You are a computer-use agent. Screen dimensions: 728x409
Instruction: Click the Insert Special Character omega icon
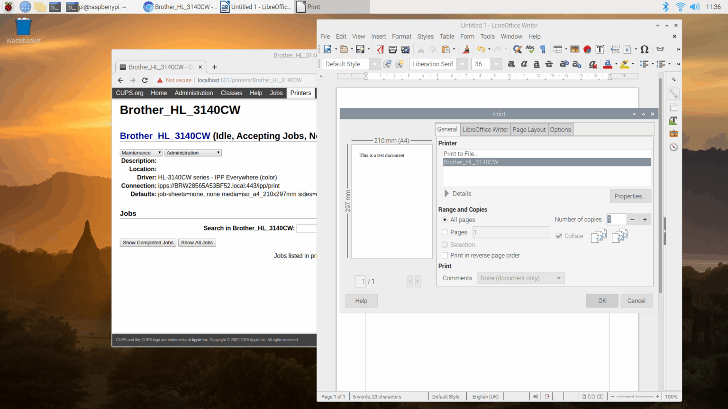point(644,49)
